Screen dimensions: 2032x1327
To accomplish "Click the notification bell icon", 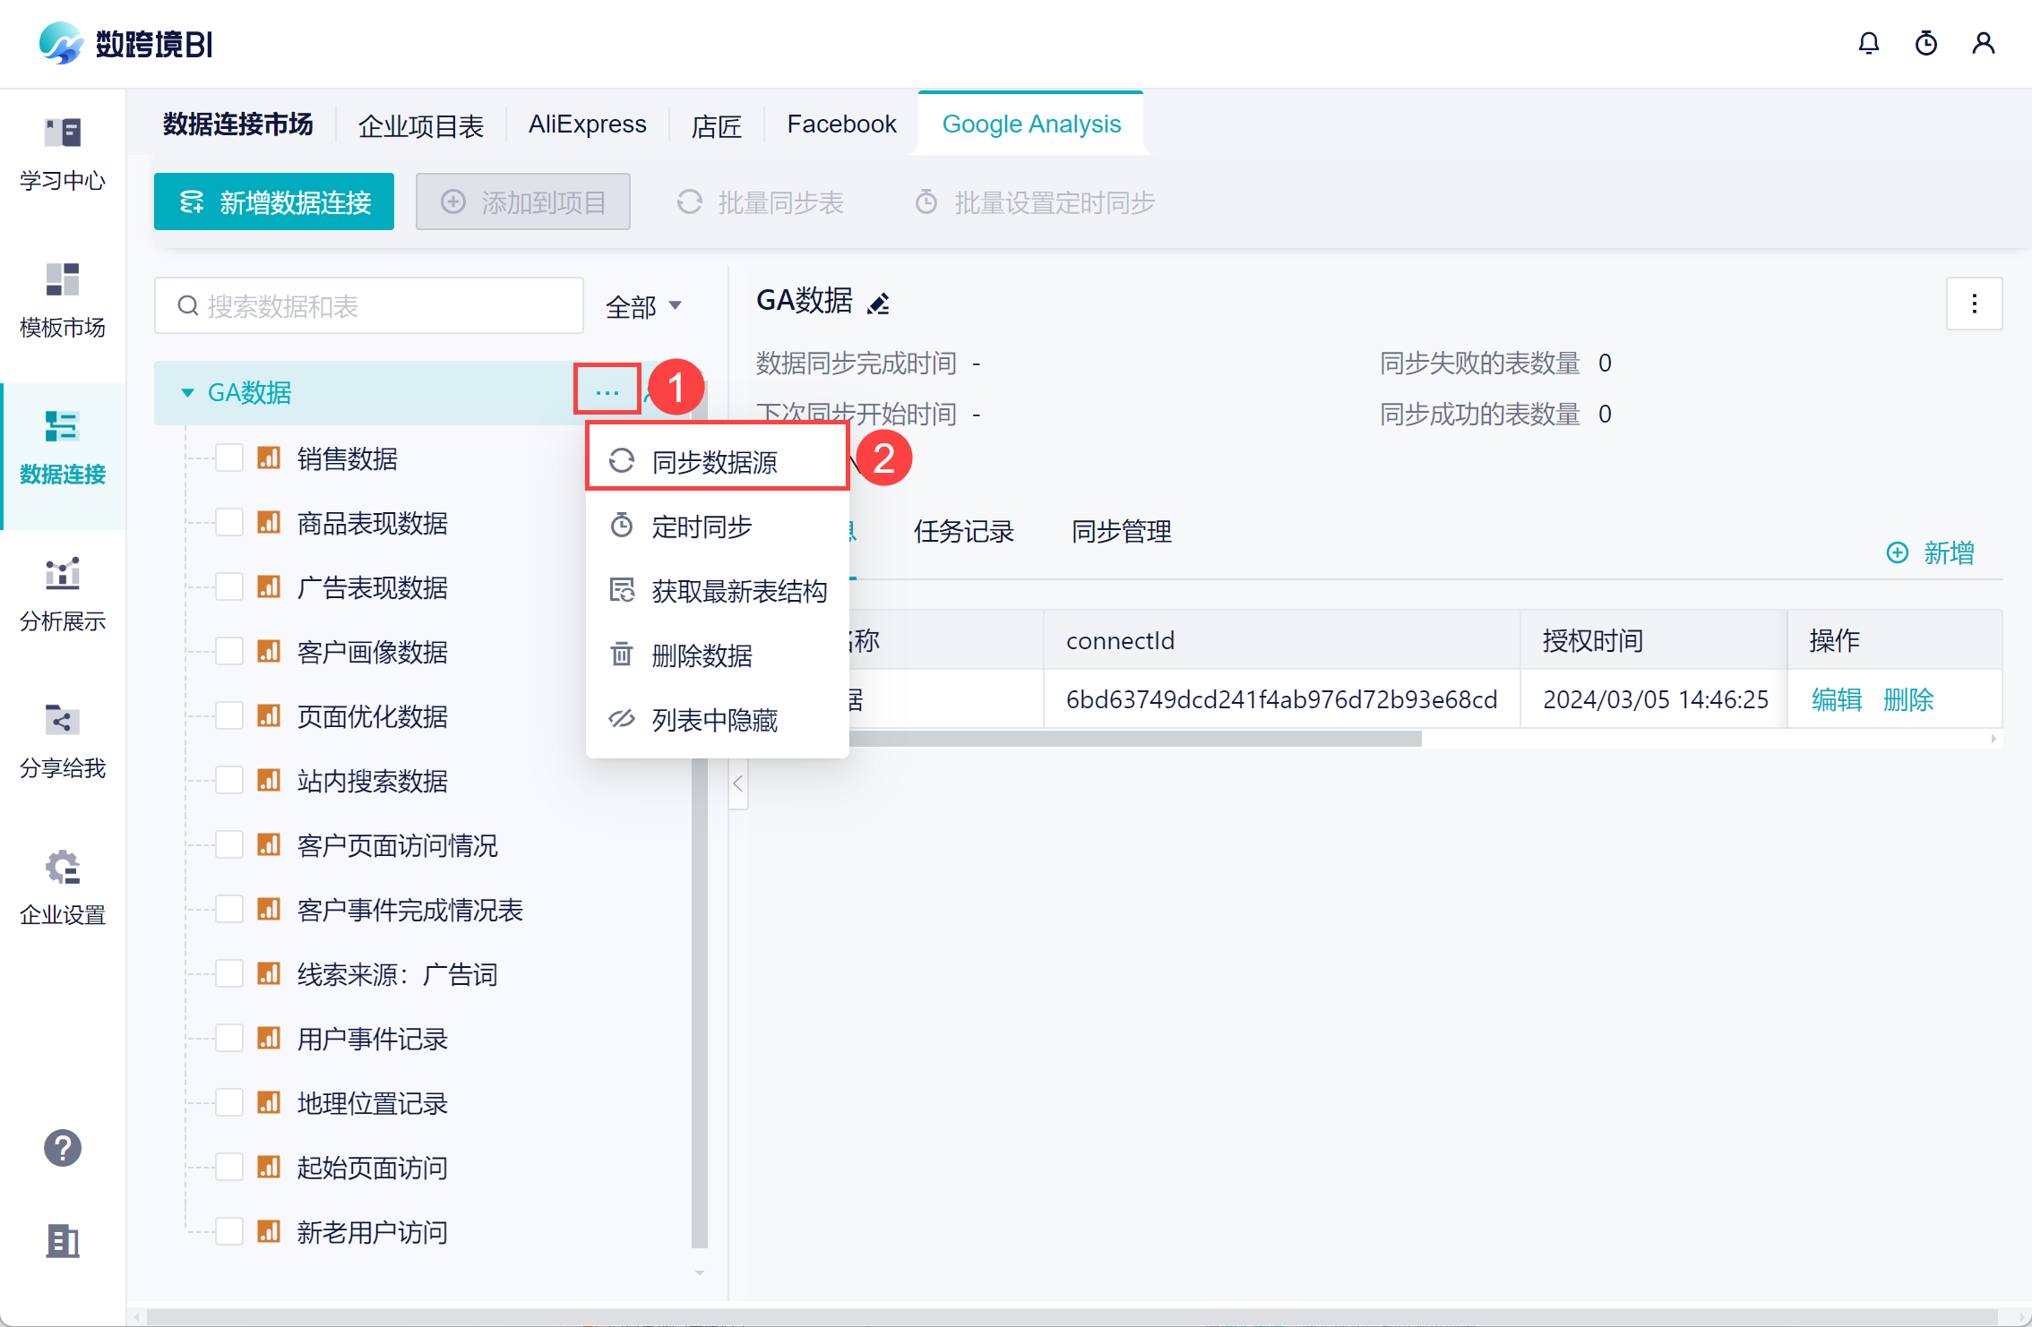I will tap(1868, 43).
